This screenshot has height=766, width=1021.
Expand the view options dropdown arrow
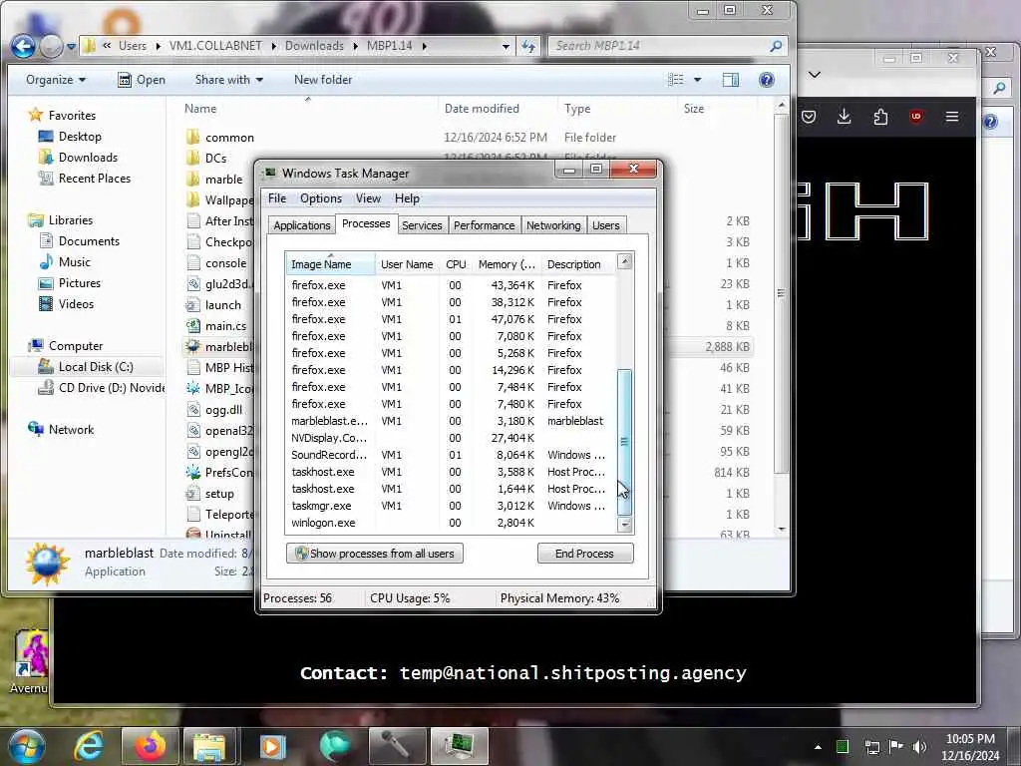point(697,80)
